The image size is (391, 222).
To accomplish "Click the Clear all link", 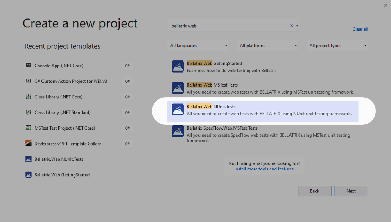I will [360, 29].
